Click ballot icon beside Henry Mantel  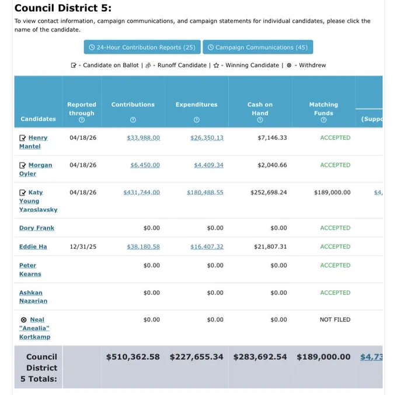[23, 138]
